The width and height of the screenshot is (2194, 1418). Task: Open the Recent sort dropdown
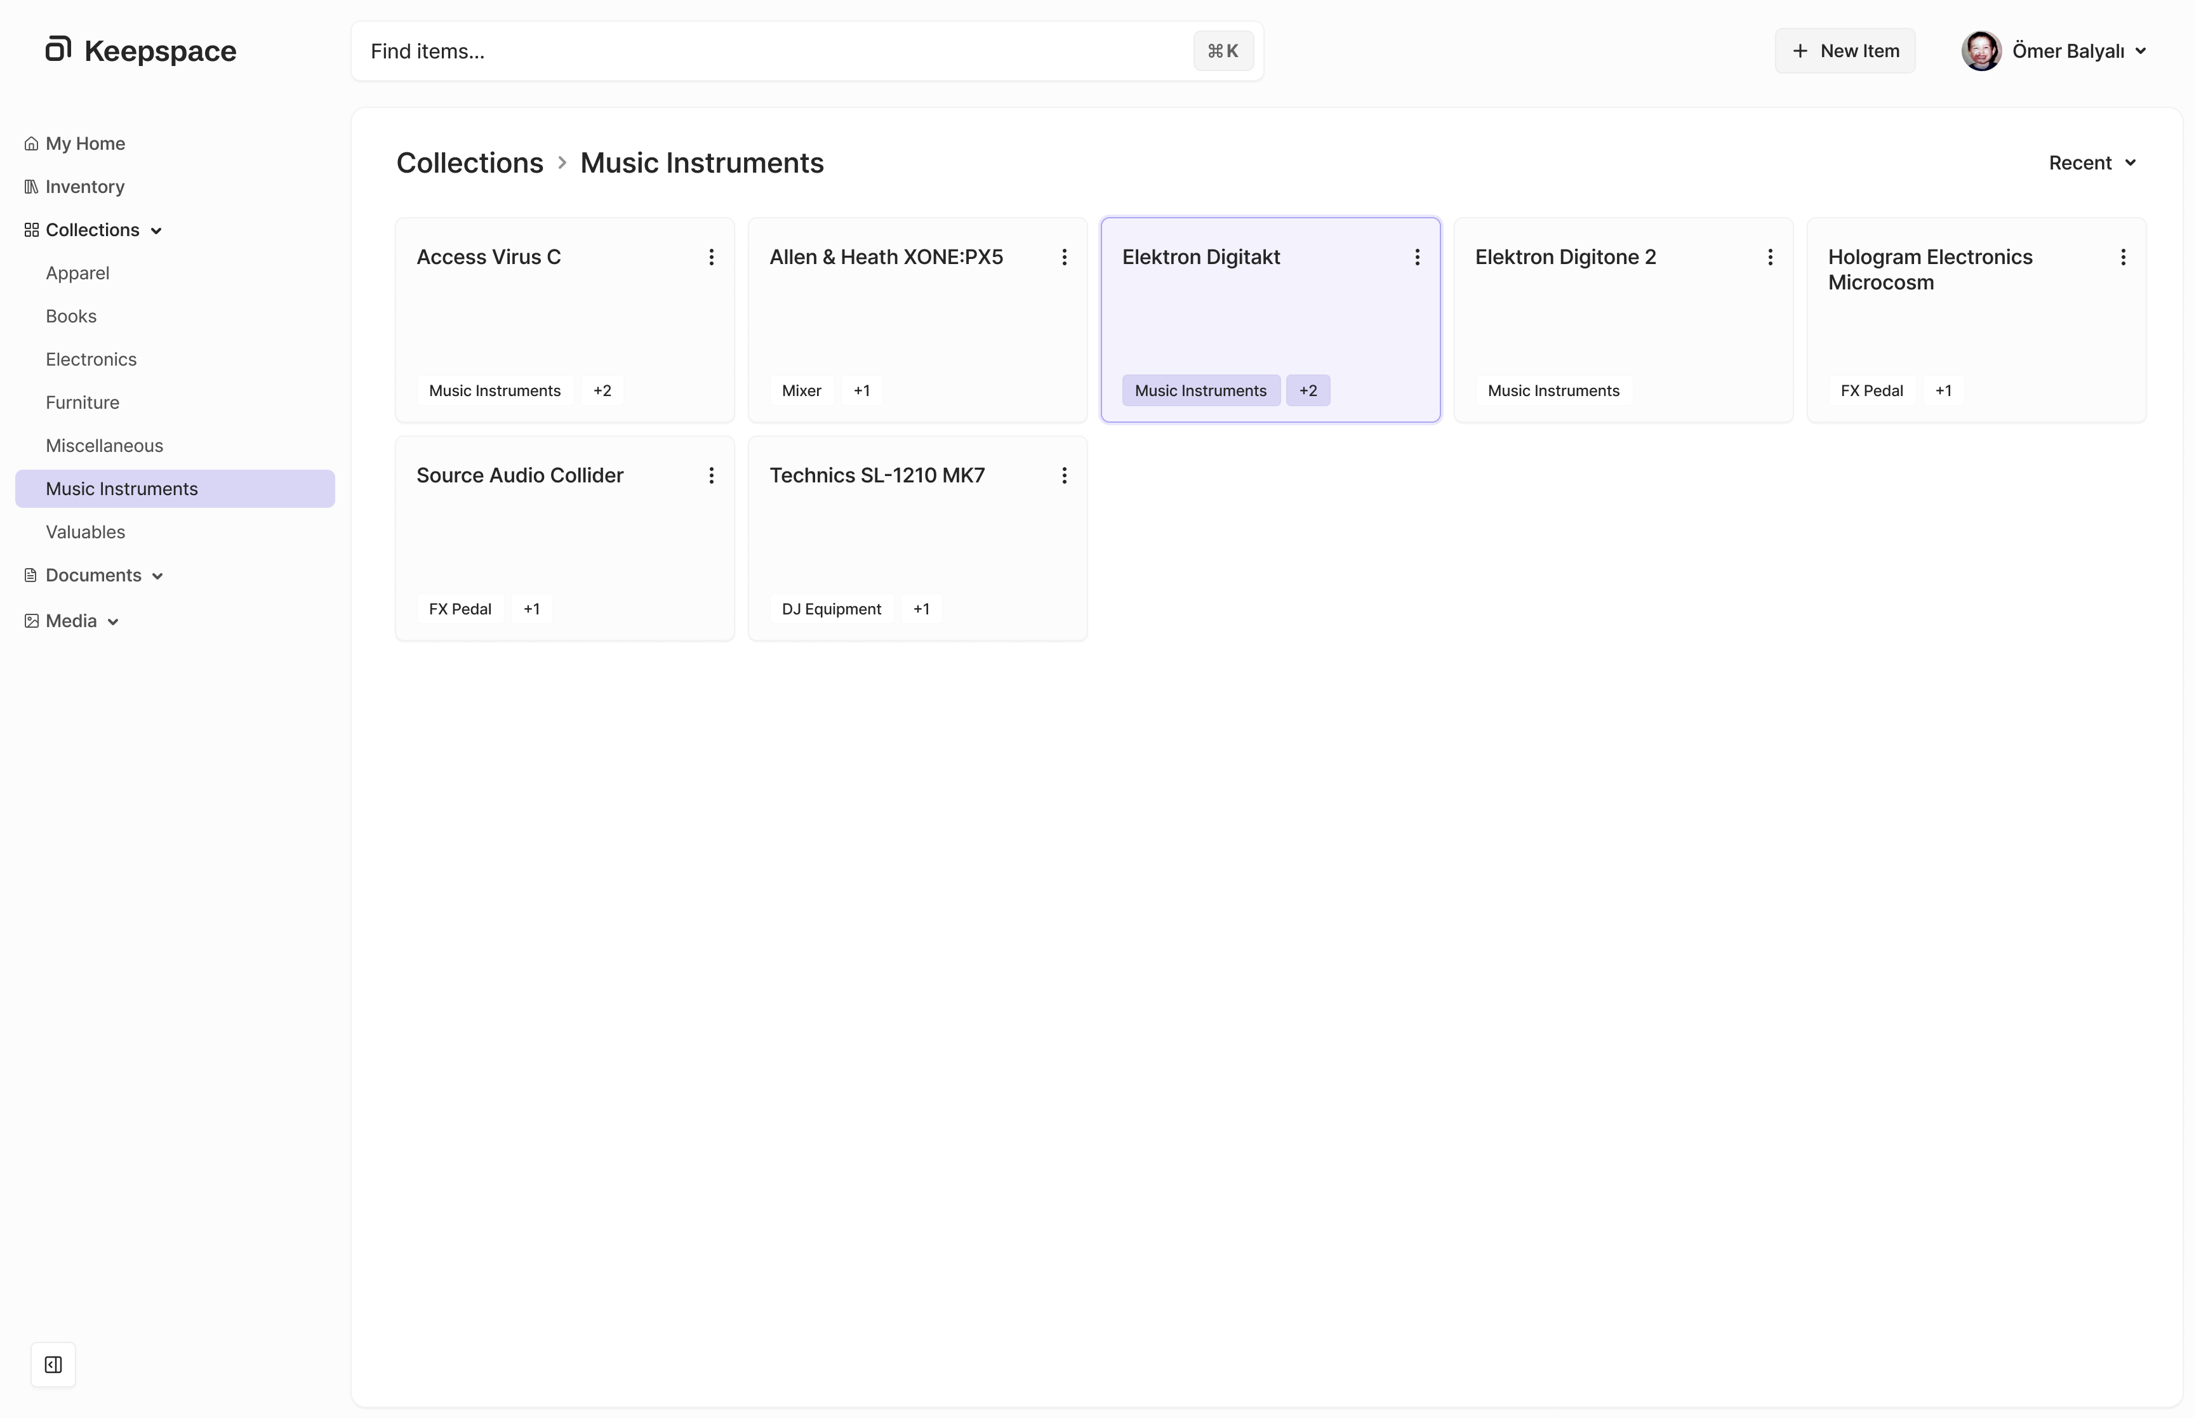2092,163
